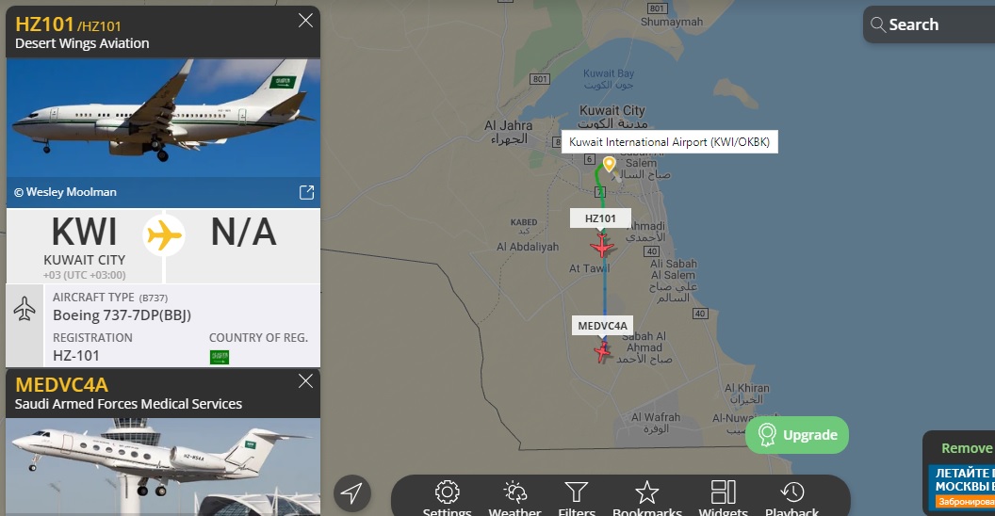
Task: Click the MEDVC4A map label
Action: (602, 326)
